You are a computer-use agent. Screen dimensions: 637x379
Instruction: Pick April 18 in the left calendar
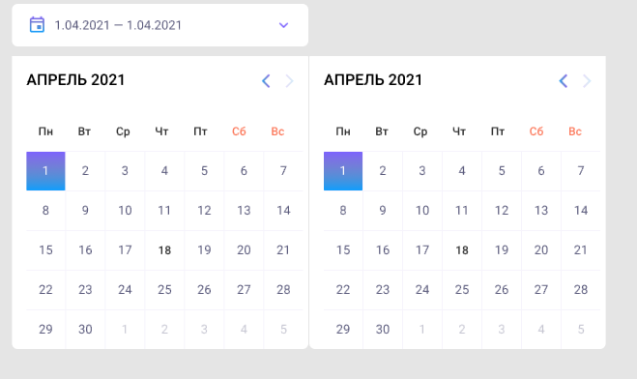pyautogui.click(x=164, y=250)
